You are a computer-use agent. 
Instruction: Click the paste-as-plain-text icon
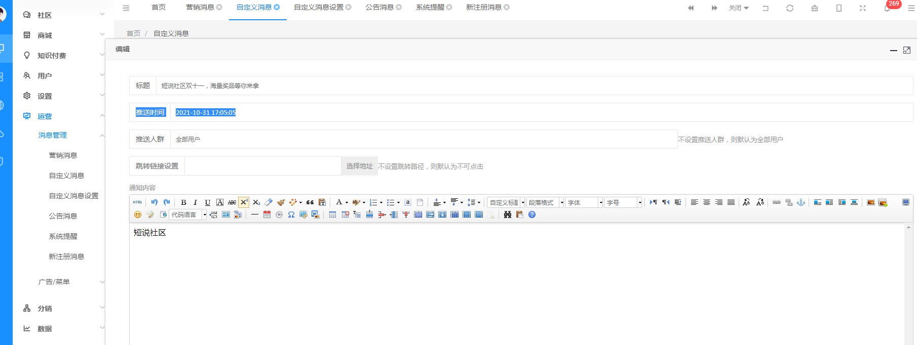(x=322, y=202)
